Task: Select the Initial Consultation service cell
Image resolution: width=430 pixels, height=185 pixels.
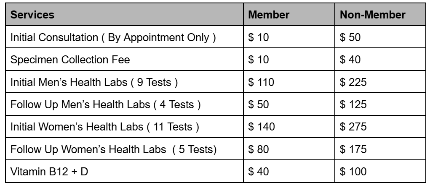Action: click(124, 37)
